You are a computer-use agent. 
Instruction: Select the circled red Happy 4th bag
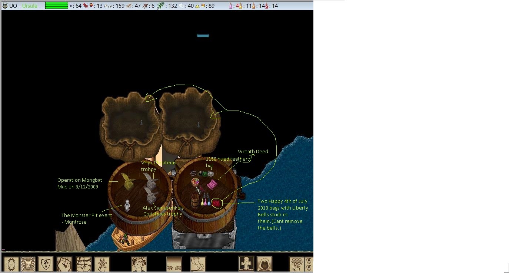pyautogui.click(x=216, y=203)
